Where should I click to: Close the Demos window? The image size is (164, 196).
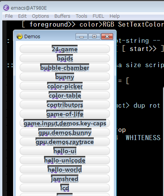(x=107, y=37)
